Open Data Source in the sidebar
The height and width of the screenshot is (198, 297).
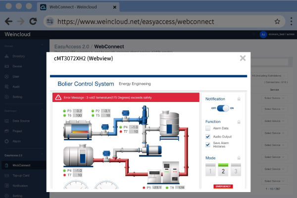coord(21,121)
